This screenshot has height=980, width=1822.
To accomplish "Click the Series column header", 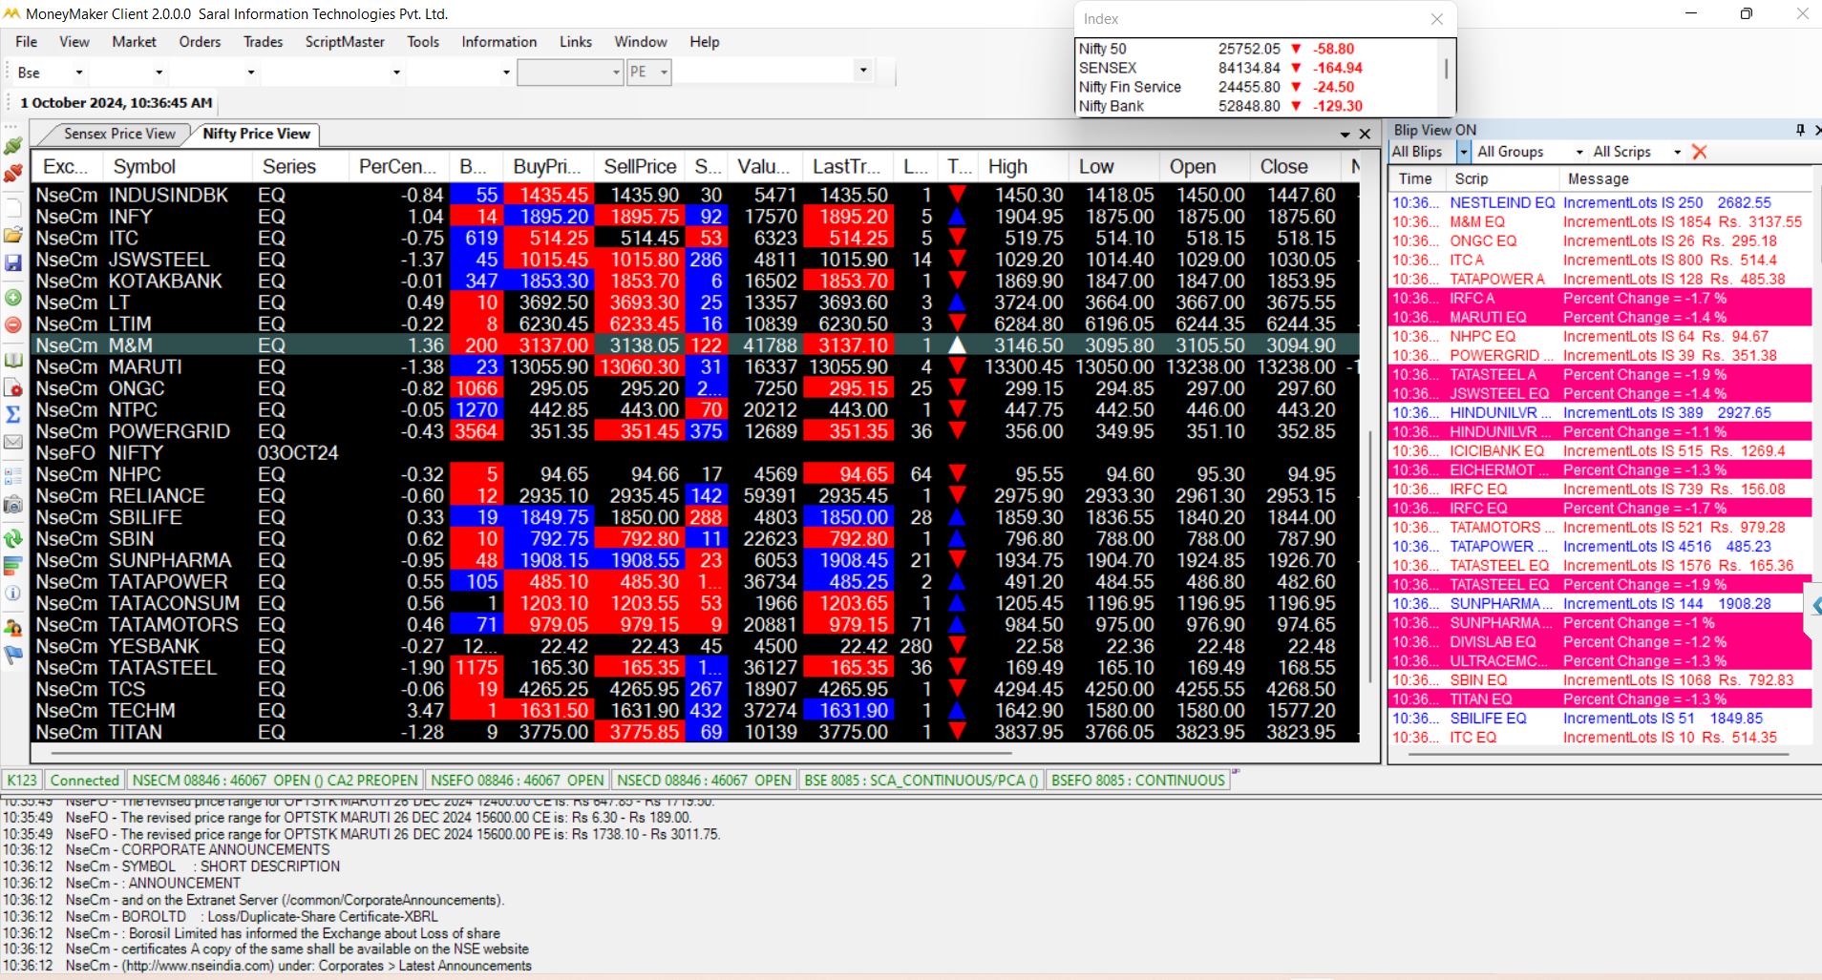I will 301,166.
